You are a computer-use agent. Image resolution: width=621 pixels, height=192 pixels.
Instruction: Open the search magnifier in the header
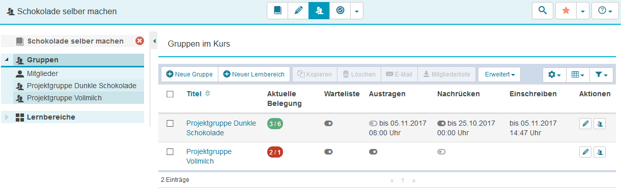tap(543, 11)
